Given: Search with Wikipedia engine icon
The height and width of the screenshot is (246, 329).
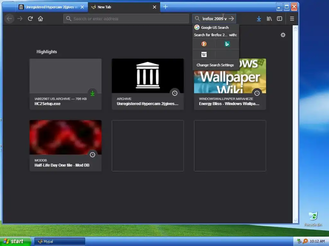Looking at the screenshot, I should [204, 54].
